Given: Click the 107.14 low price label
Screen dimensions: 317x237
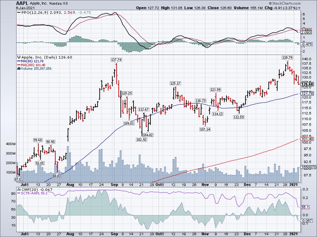Looking at the screenshot, I should 205,129.
